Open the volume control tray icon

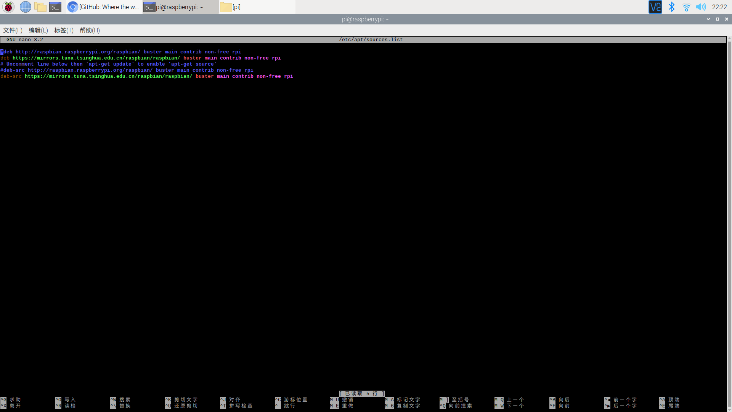coord(701,7)
